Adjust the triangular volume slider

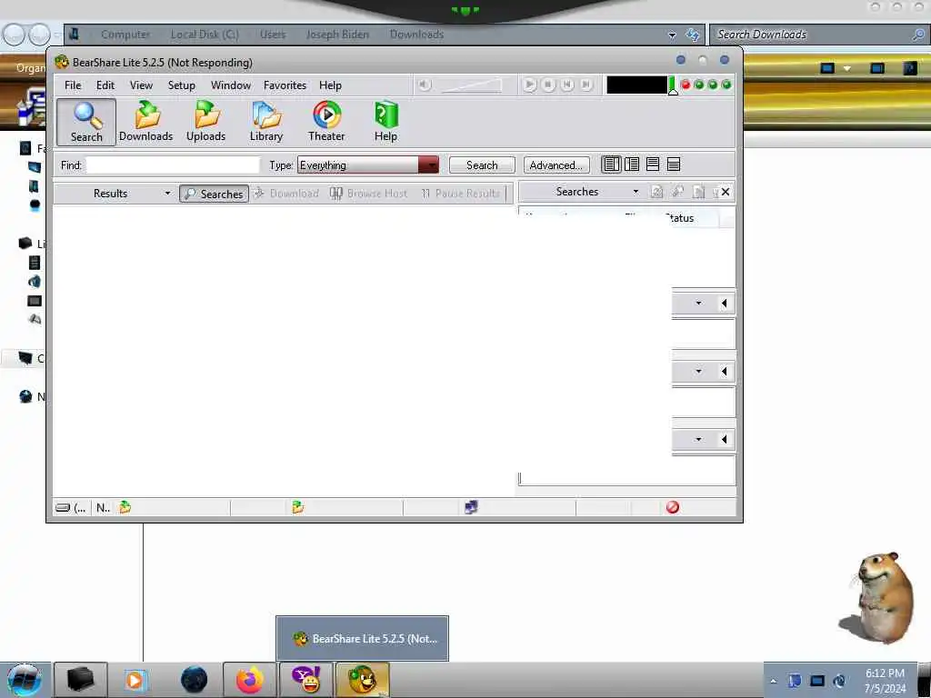click(x=472, y=85)
